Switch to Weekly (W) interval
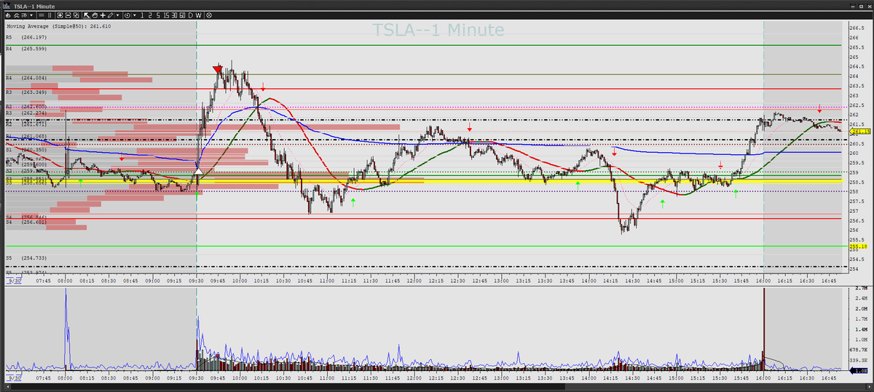 (198, 15)
